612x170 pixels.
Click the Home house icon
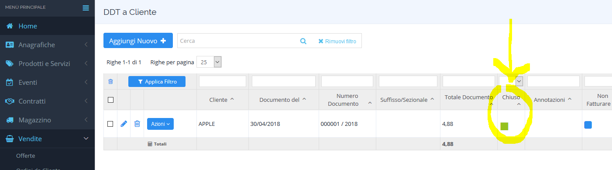(x=9, y=26)
